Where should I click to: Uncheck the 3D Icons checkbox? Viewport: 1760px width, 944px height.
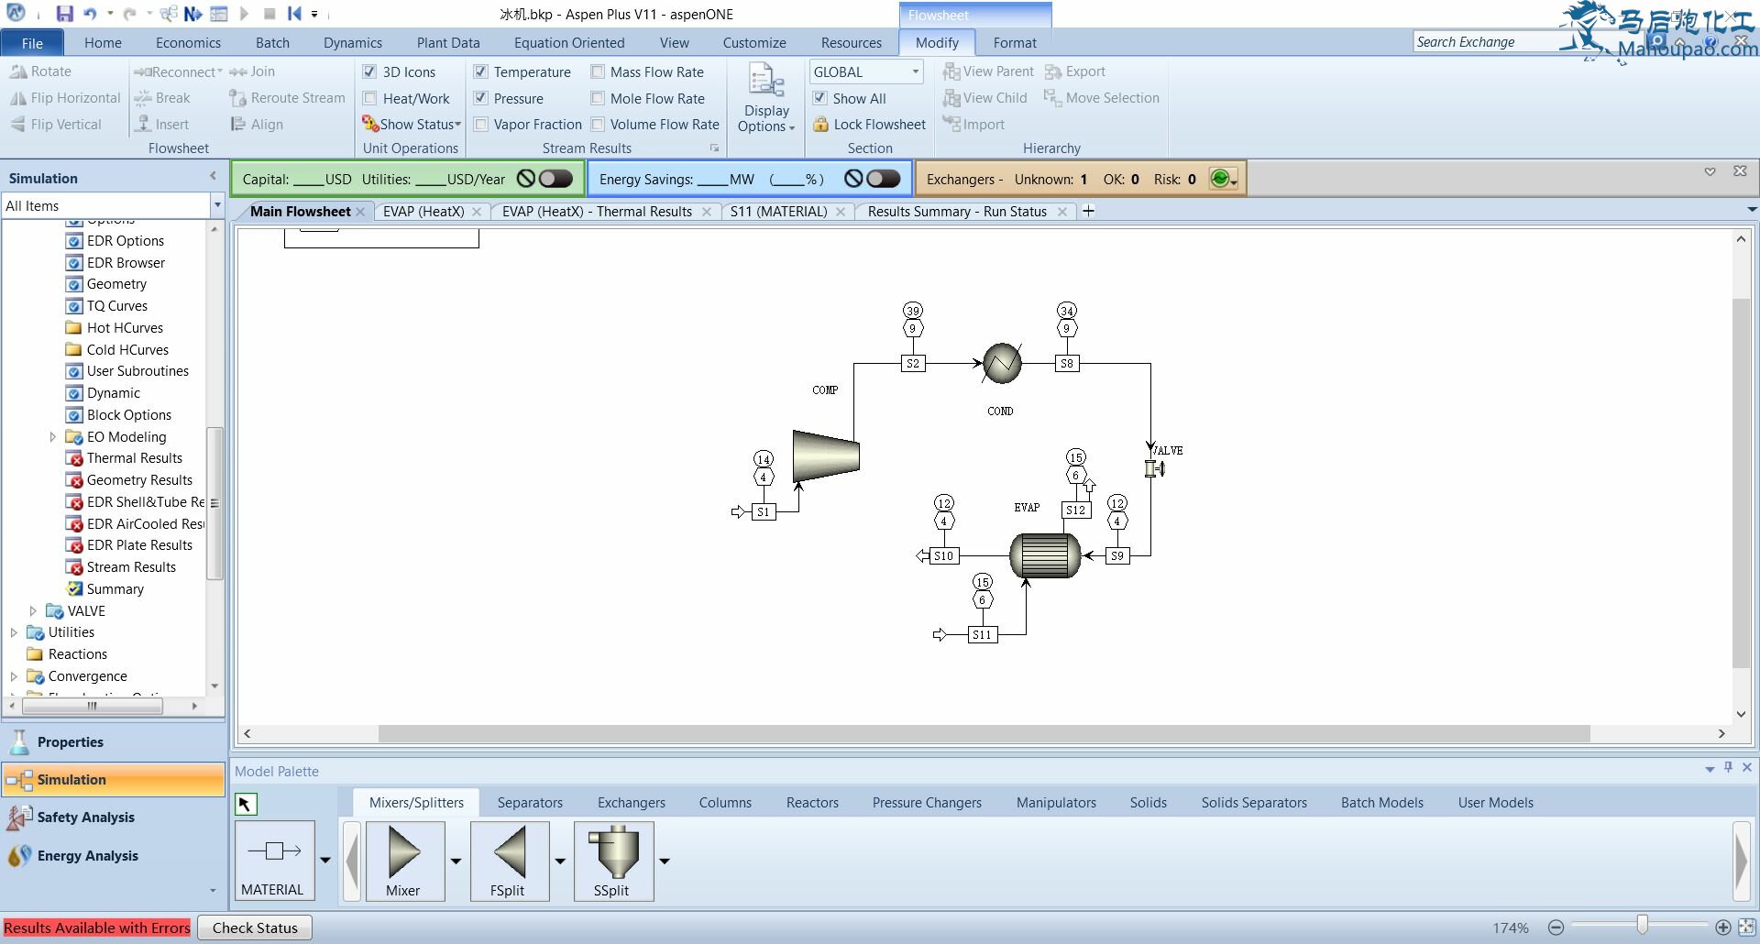[x=370, y=71]
